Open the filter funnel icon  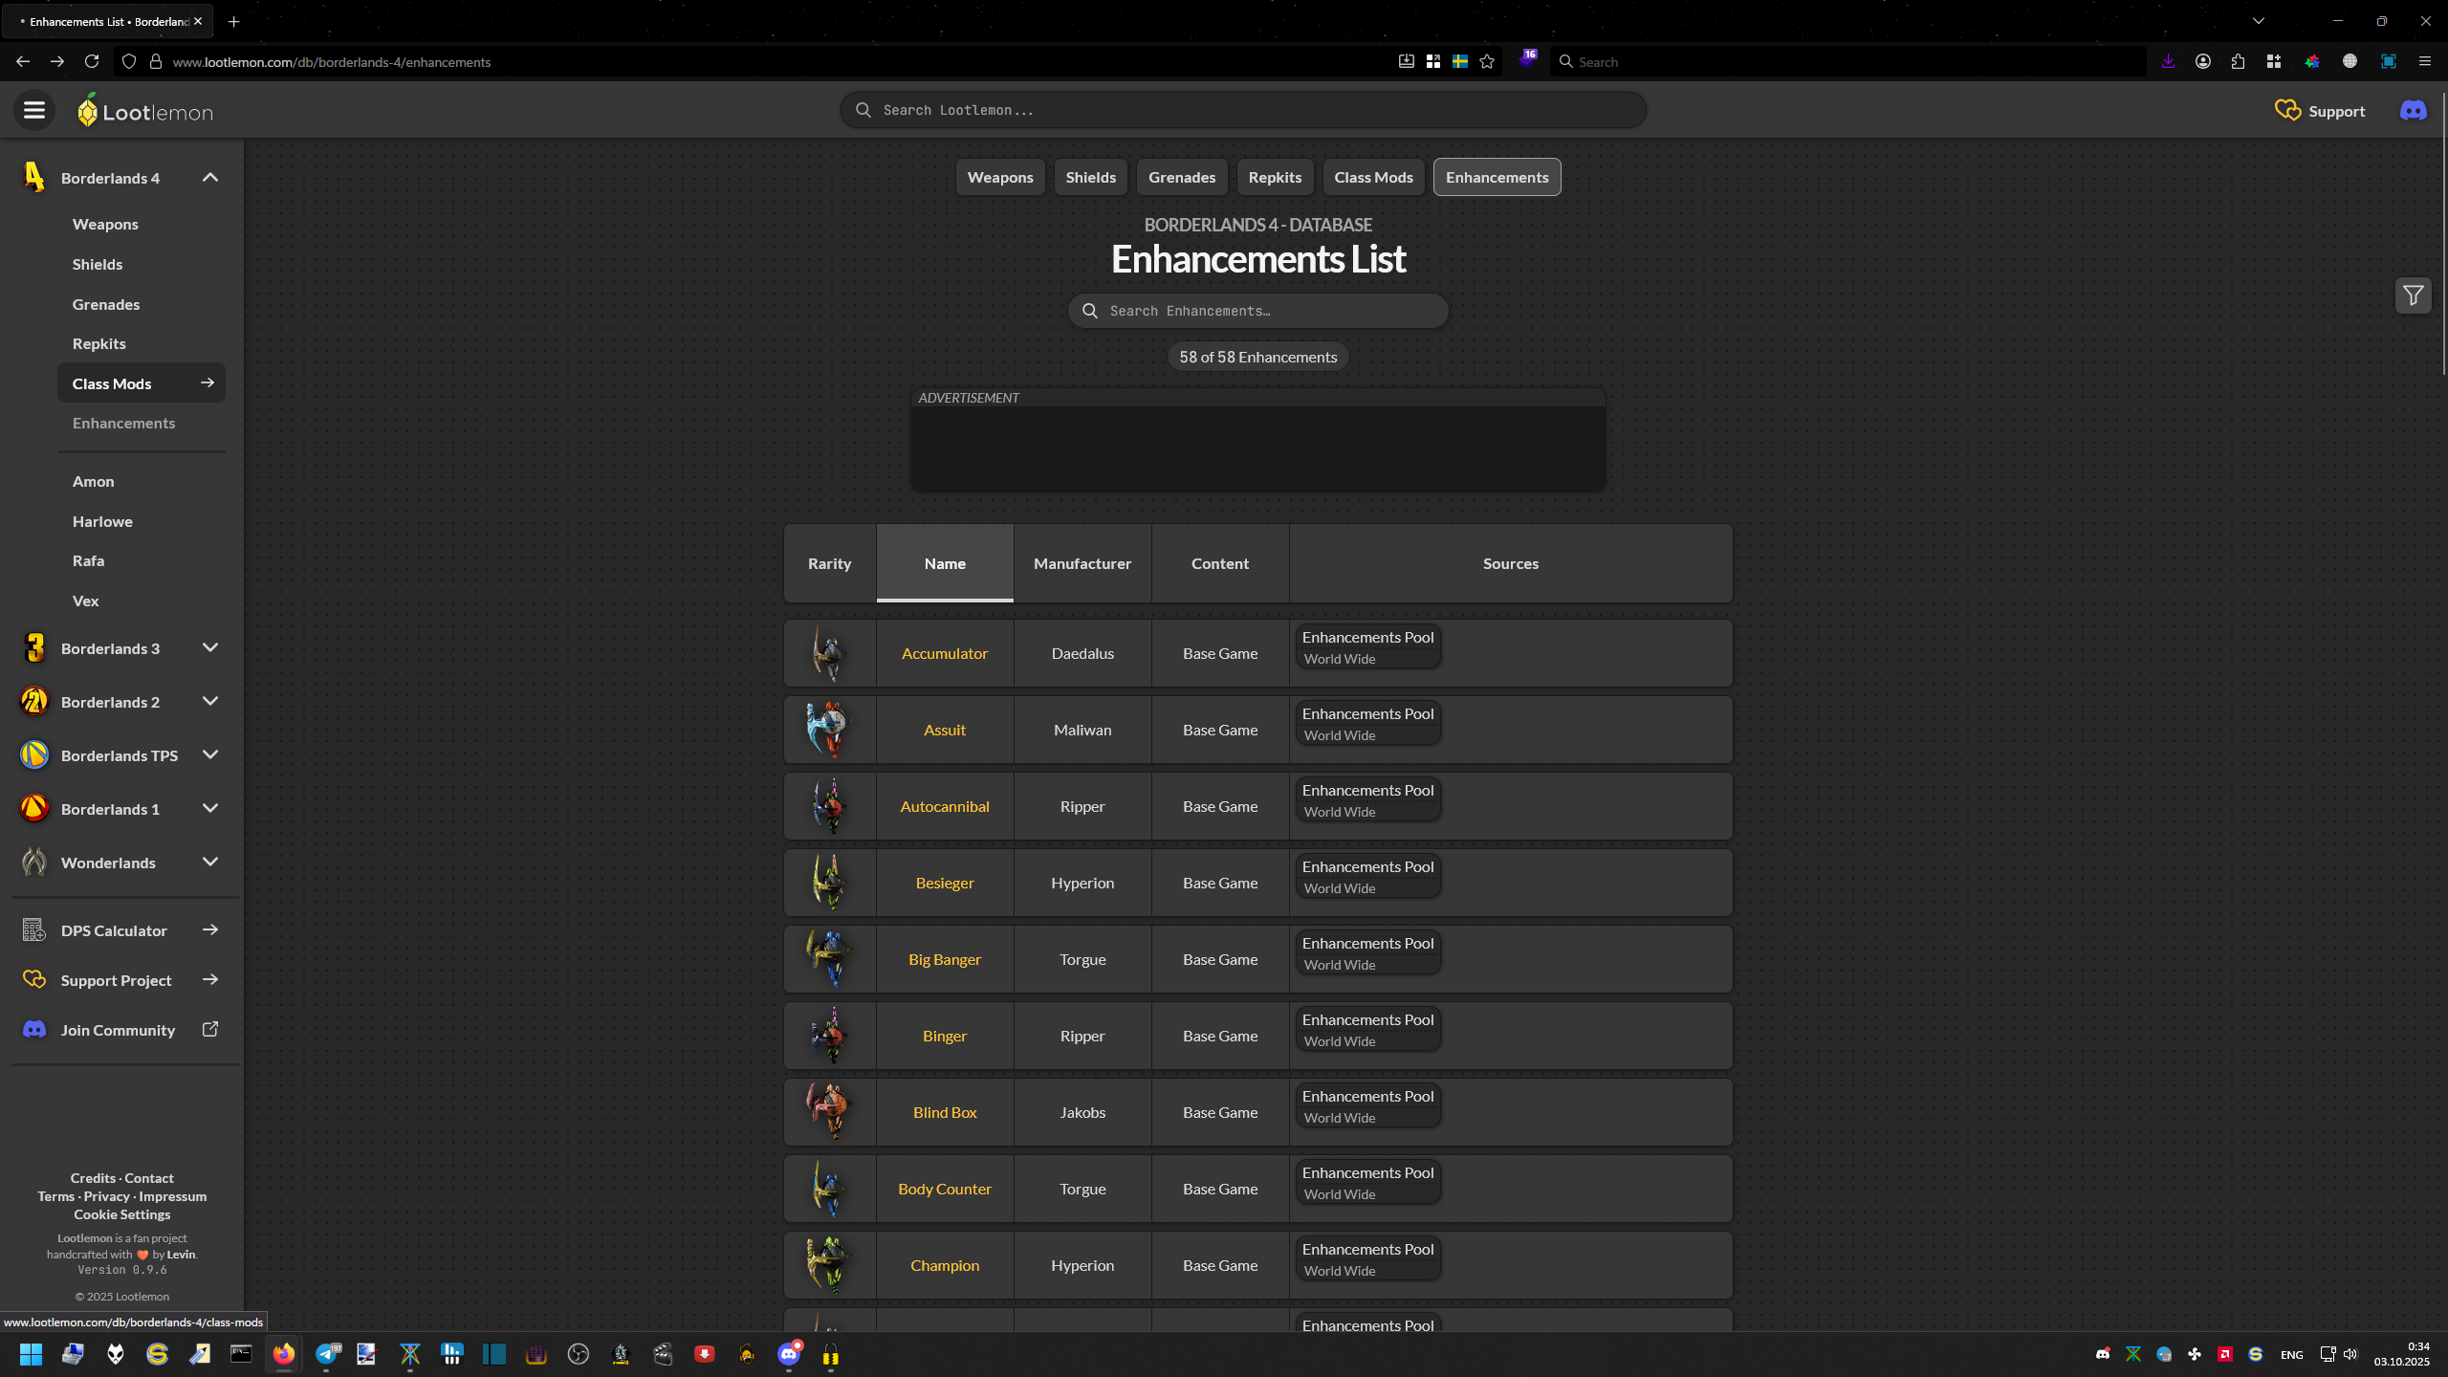2413,296
